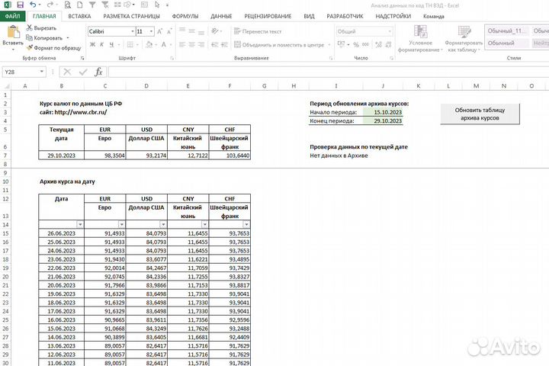The image size is (549, 366).
Task: Click the Paste clipboard icon
Action: pyautogui.click(x=13, y=32)
